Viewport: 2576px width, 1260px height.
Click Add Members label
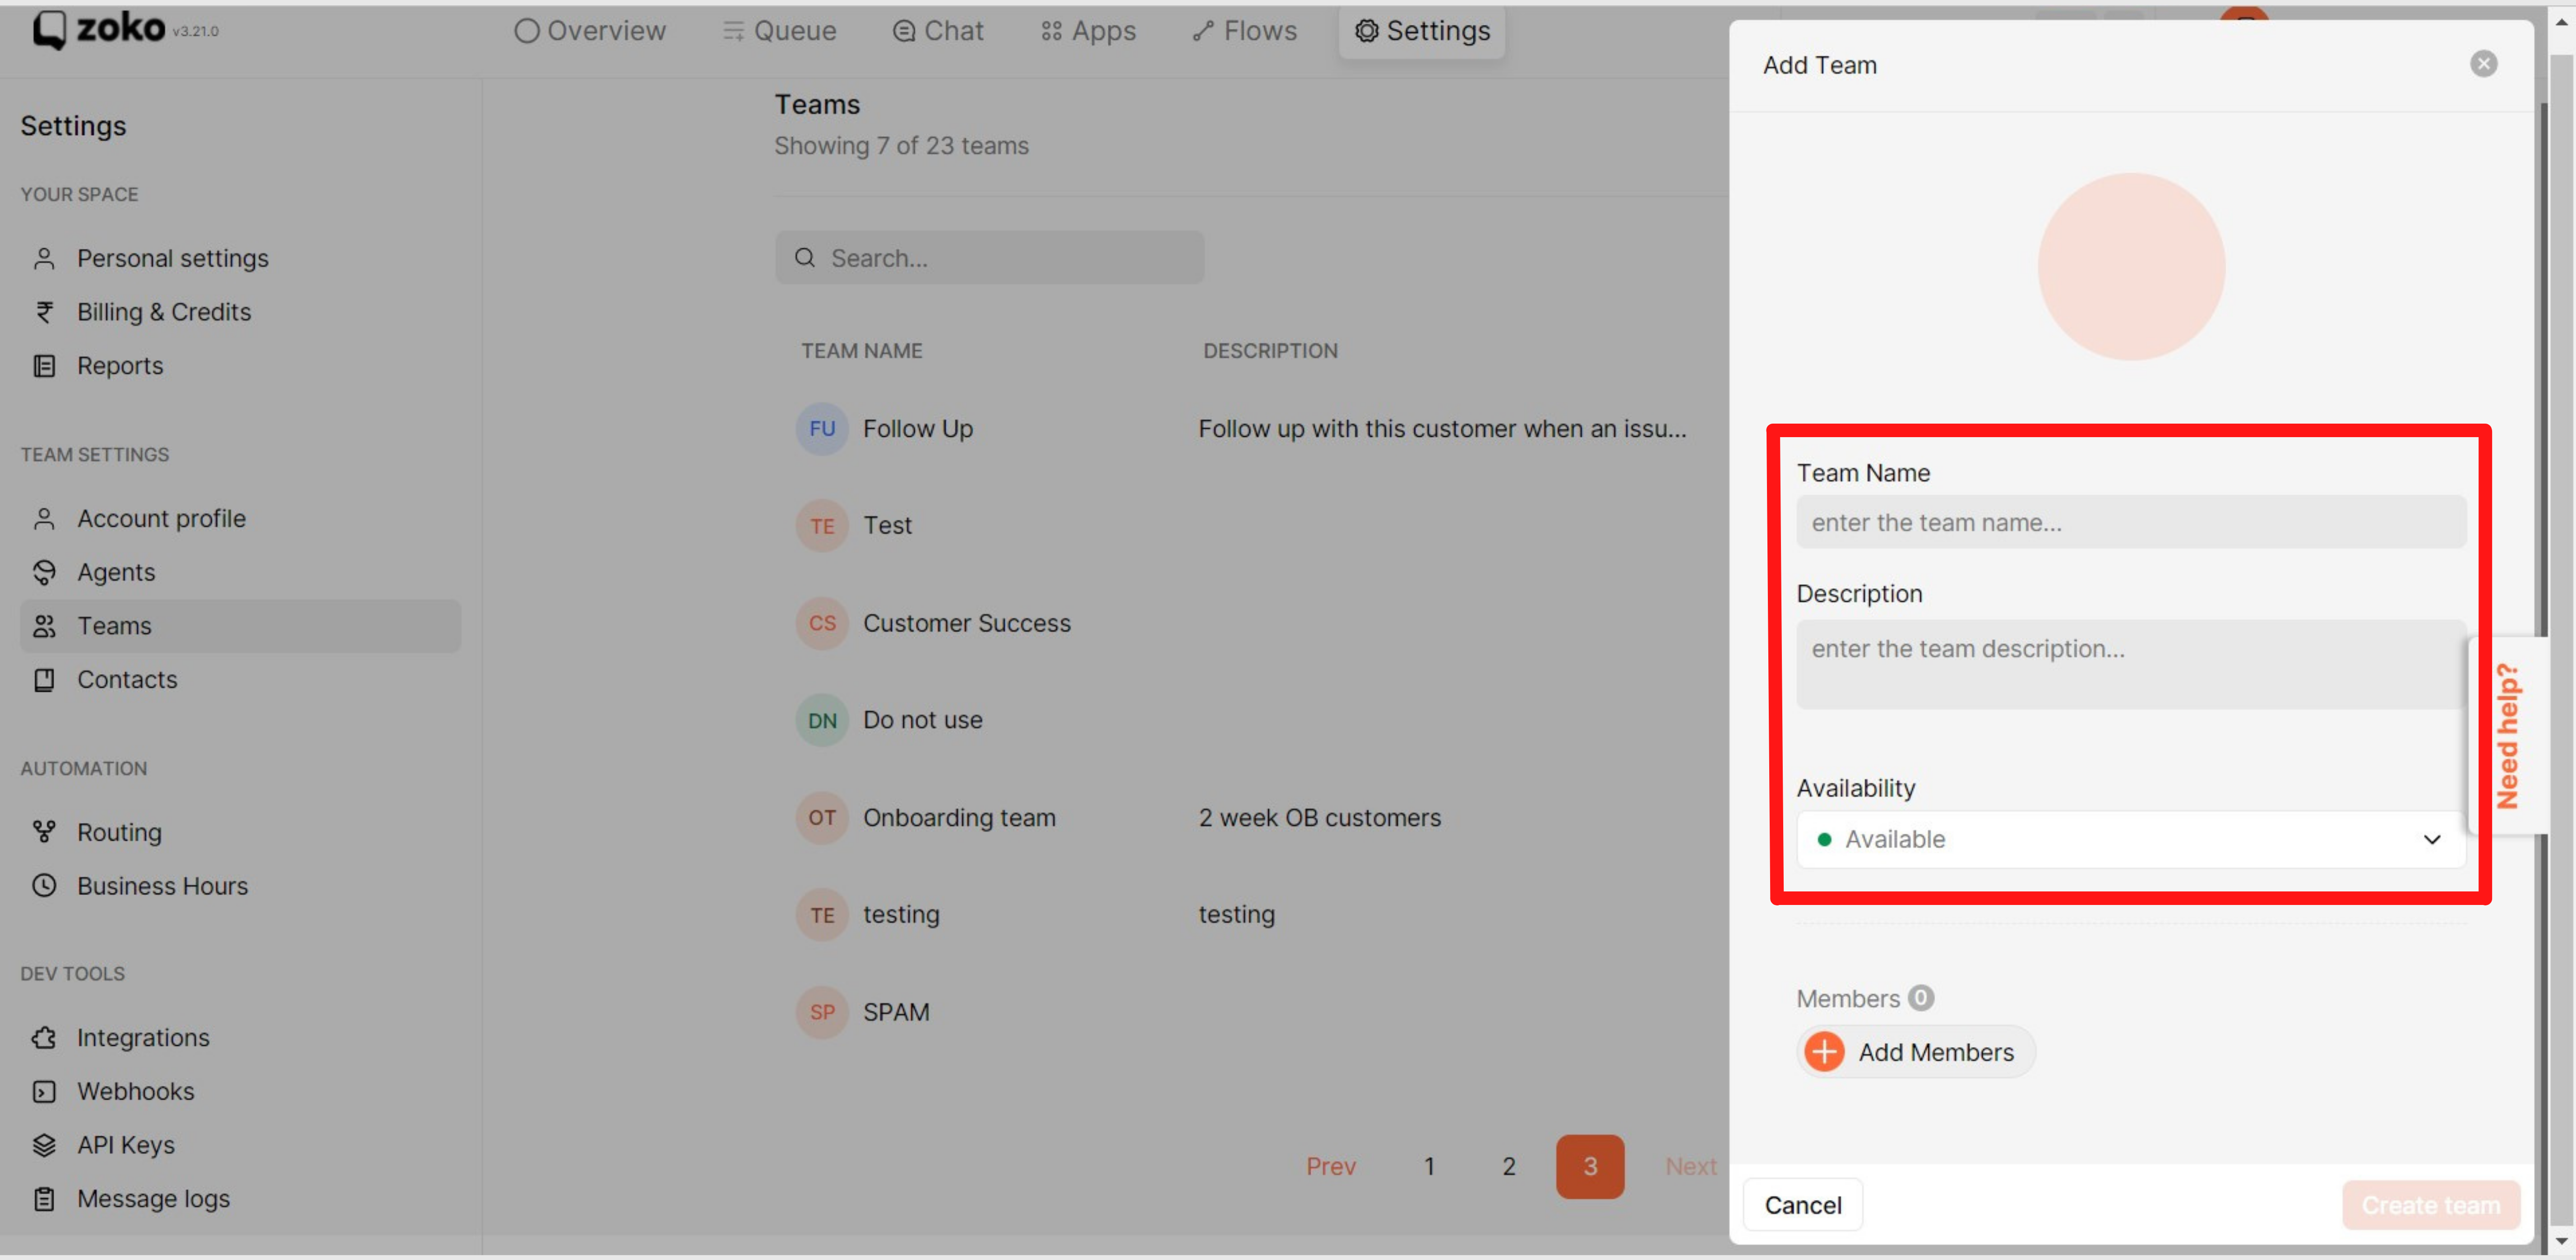coord(1936,1053)
